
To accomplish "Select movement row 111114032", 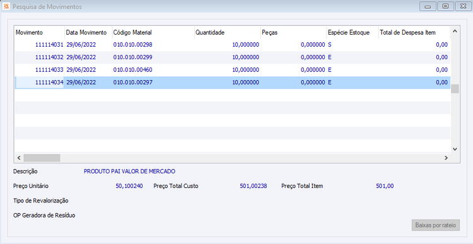I will click(233, 57).
